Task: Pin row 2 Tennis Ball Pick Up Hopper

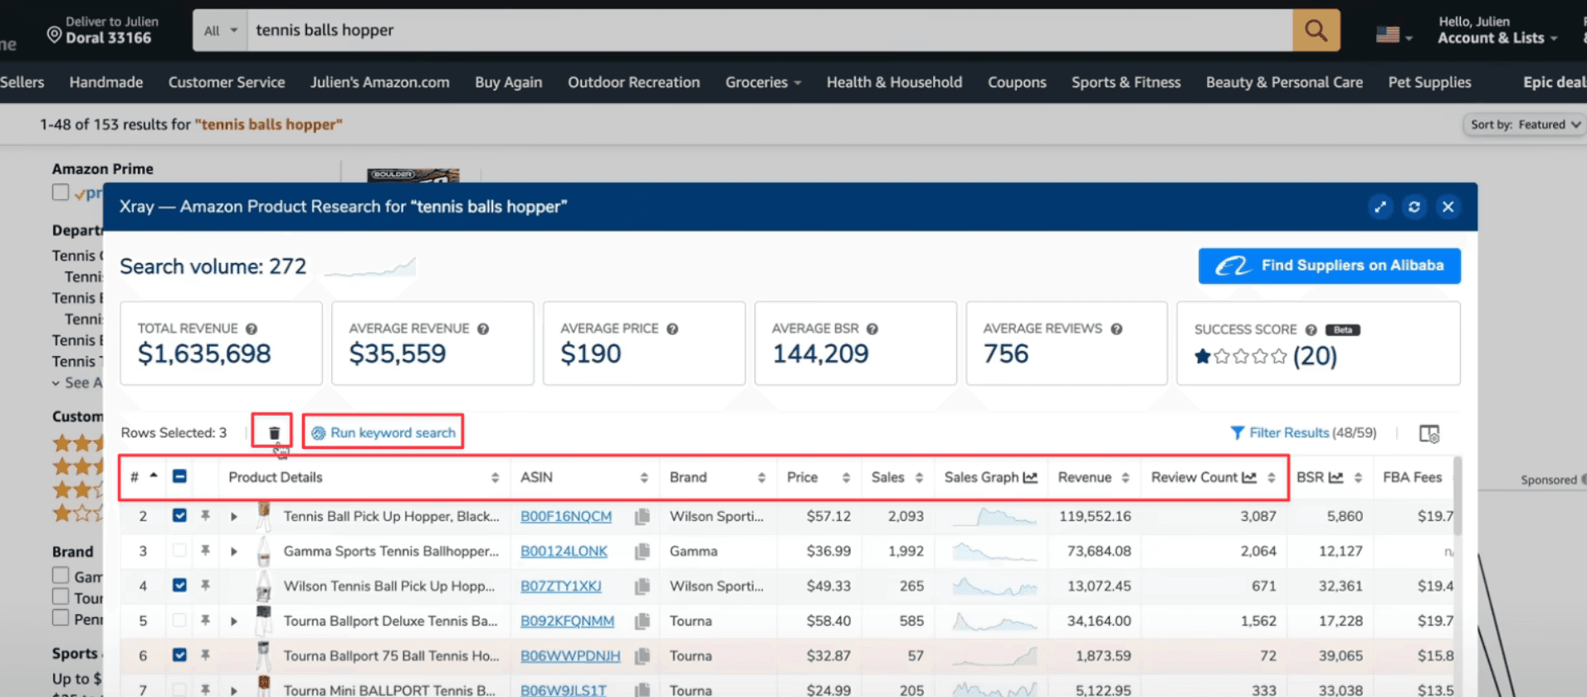Action: 205,516
